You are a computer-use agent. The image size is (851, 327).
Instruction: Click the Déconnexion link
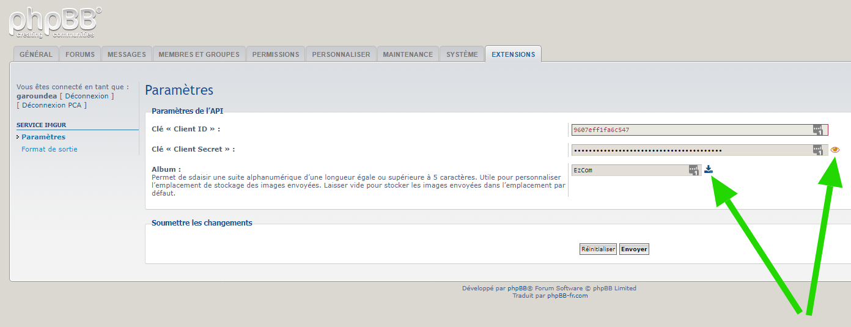click(x=87, y=96)
